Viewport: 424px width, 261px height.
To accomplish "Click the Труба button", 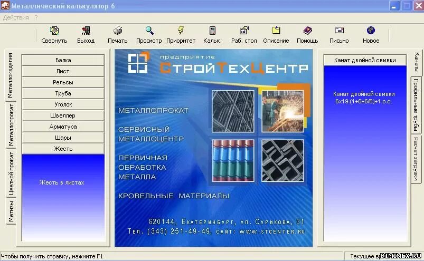I will coord(63,93).
